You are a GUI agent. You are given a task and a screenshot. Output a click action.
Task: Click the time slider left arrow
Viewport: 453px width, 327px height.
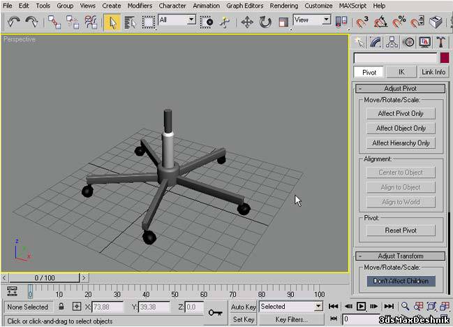coord(4,278)
